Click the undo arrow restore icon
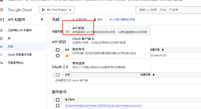201x109 pixels. click(x=111, y=20)
